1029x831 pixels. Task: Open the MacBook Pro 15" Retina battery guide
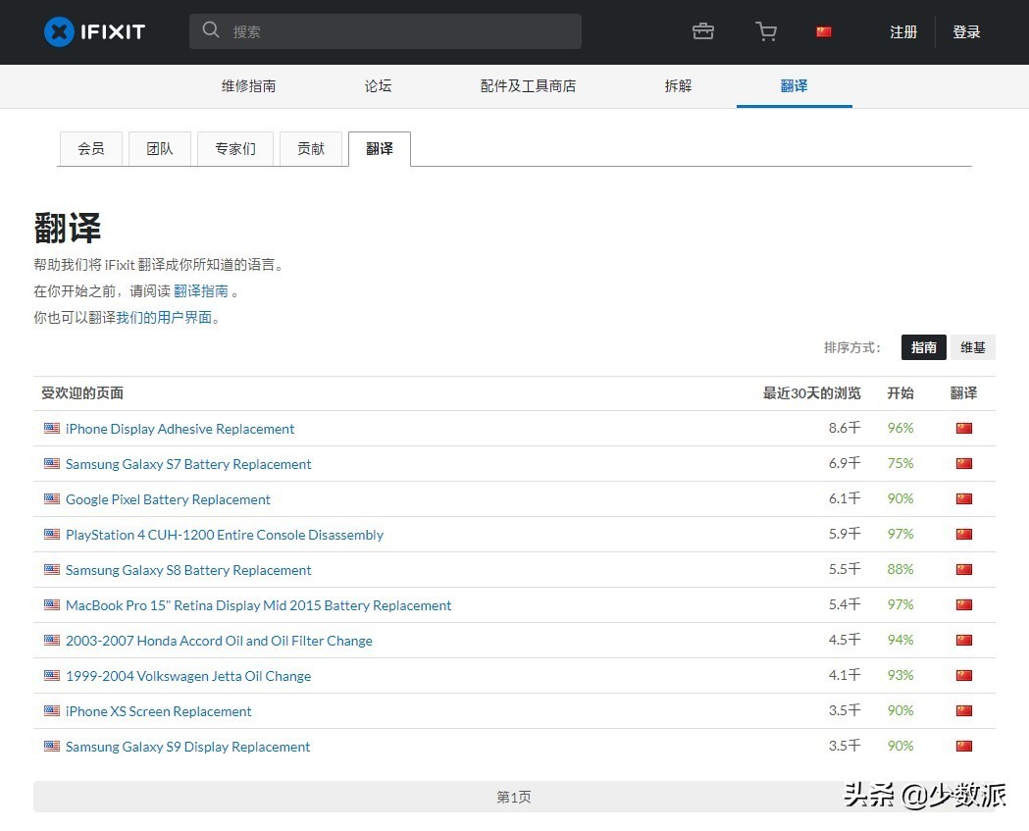pyautogui.click(x=257, y=604)
